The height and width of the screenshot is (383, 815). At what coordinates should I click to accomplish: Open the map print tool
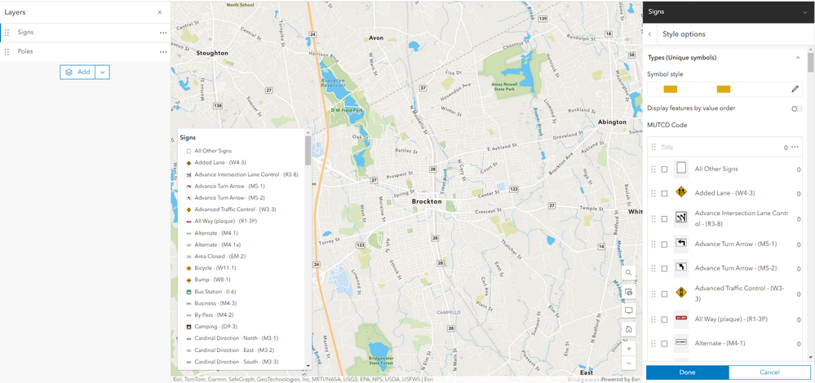coord(628,292)
